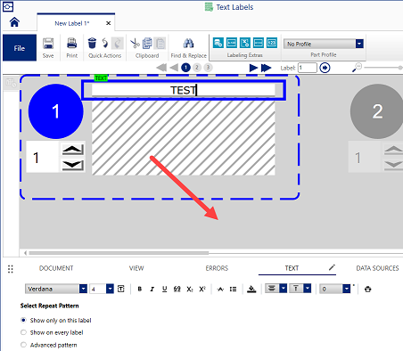403x351 pixels.
Task: Click the character spacing icon
Action: point(220,289)
